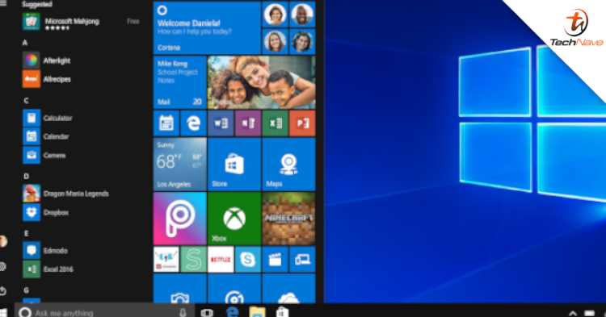Jump to letter E section header
Image resolution: width=606 pixels, height=317 pixels.
[x=26, y=233]
